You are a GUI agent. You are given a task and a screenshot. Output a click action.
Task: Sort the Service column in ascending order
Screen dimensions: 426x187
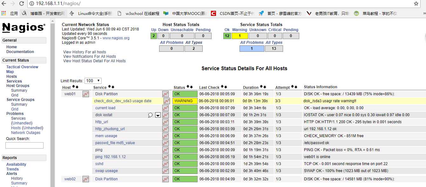click(109, 87)
